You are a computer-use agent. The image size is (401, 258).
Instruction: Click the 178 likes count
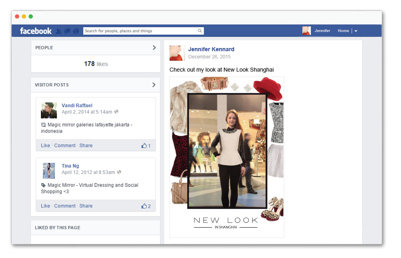click(96, 64)
